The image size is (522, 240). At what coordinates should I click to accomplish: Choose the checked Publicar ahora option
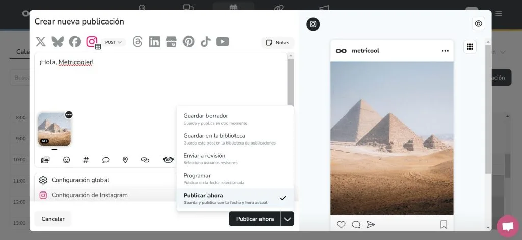click(235, 198)
